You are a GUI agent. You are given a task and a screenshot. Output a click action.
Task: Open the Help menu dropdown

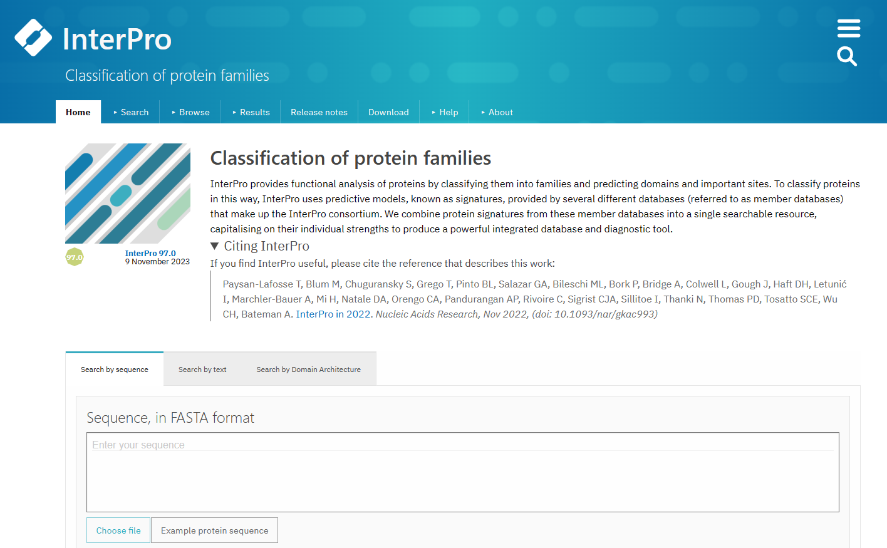(445, 112)
